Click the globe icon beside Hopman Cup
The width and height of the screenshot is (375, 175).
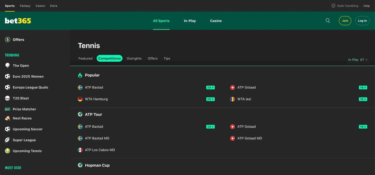80,165
